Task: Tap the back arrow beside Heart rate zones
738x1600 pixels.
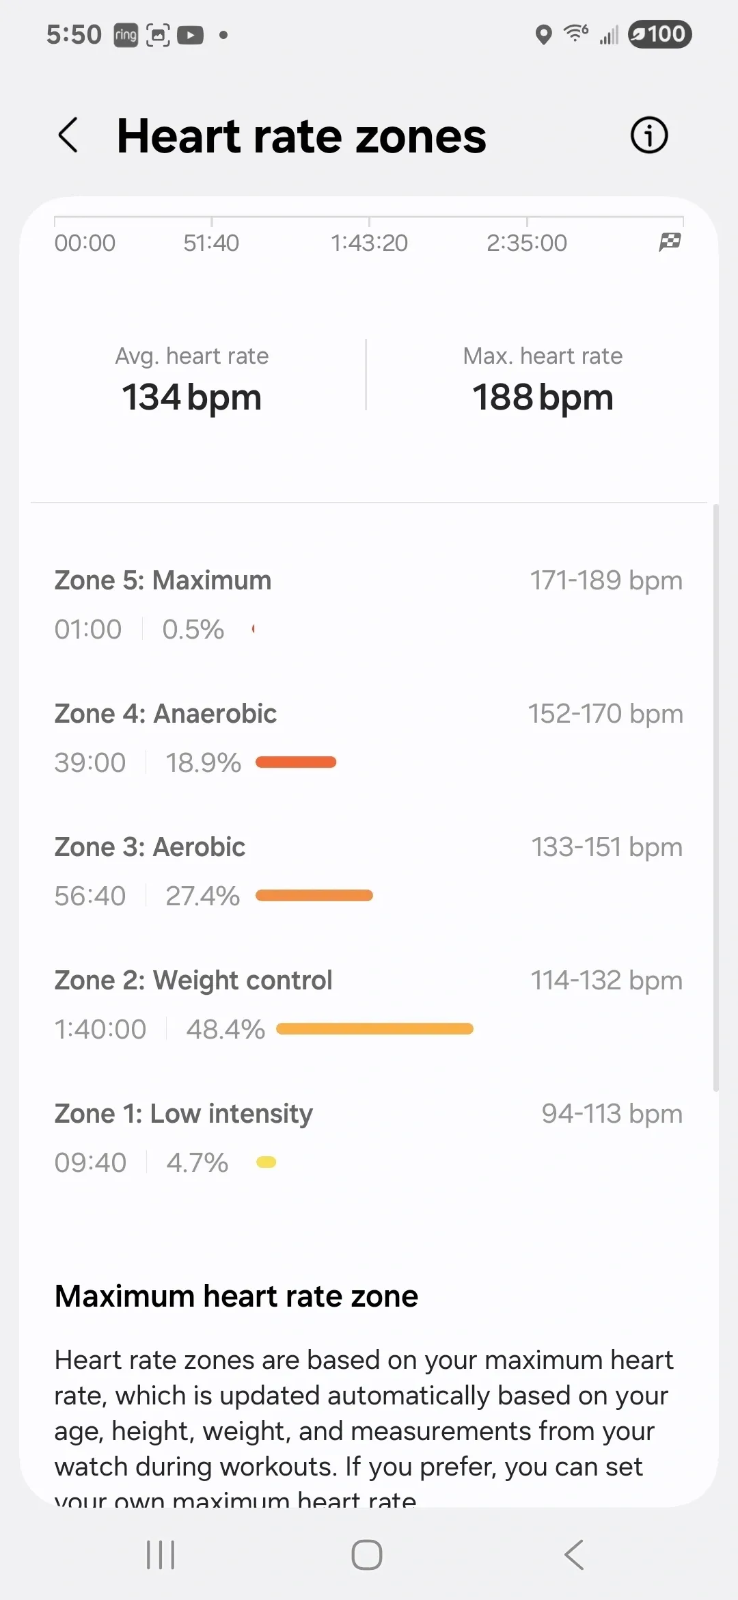Action: tap(68, 135)
